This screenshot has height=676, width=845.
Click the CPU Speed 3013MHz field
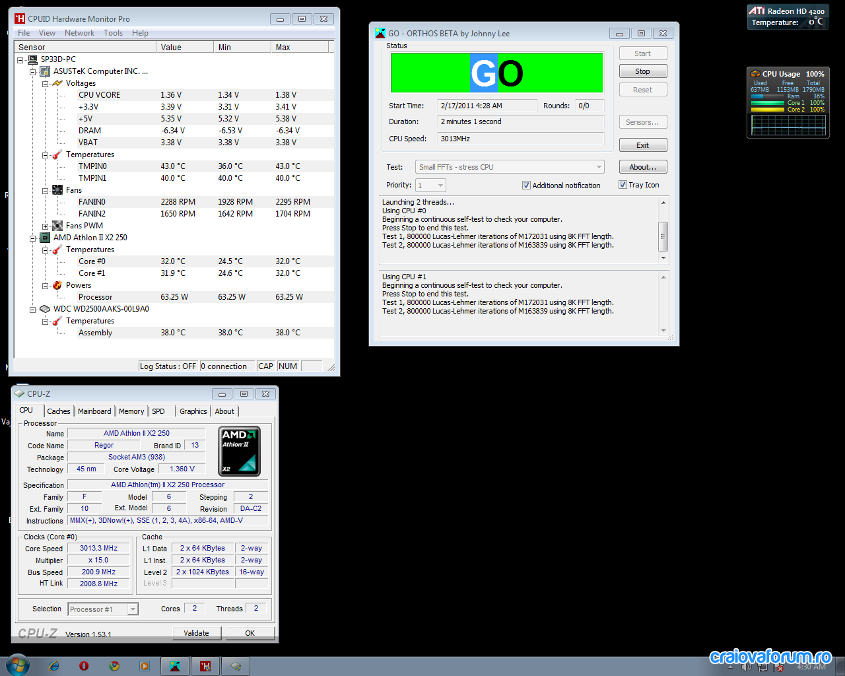(x=520, y=139)
